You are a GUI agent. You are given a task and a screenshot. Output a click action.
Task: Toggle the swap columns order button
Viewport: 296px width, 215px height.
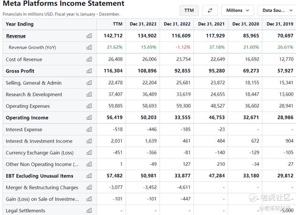coord(210,10)
